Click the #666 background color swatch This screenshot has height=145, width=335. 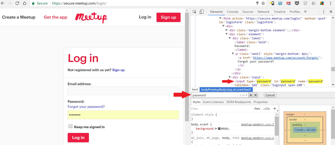[219, 129]
